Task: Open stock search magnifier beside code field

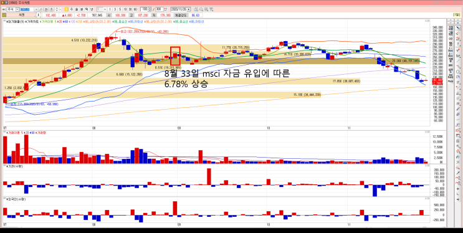Action: pos(41,9)
